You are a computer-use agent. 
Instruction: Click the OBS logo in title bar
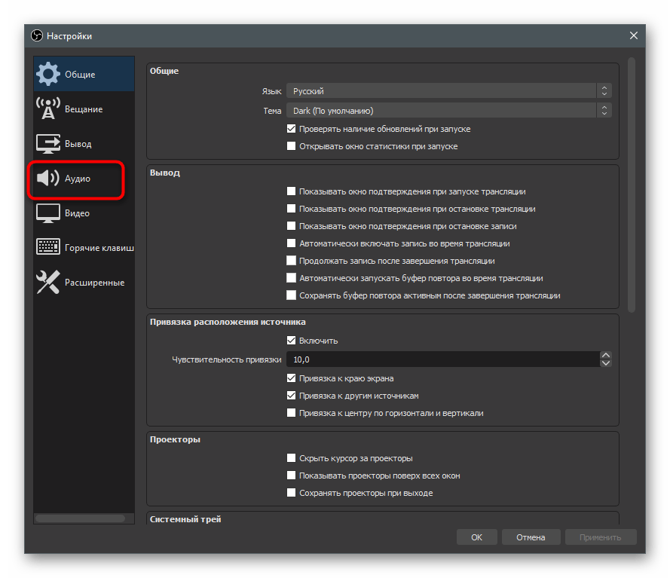[x=37, y=36]
